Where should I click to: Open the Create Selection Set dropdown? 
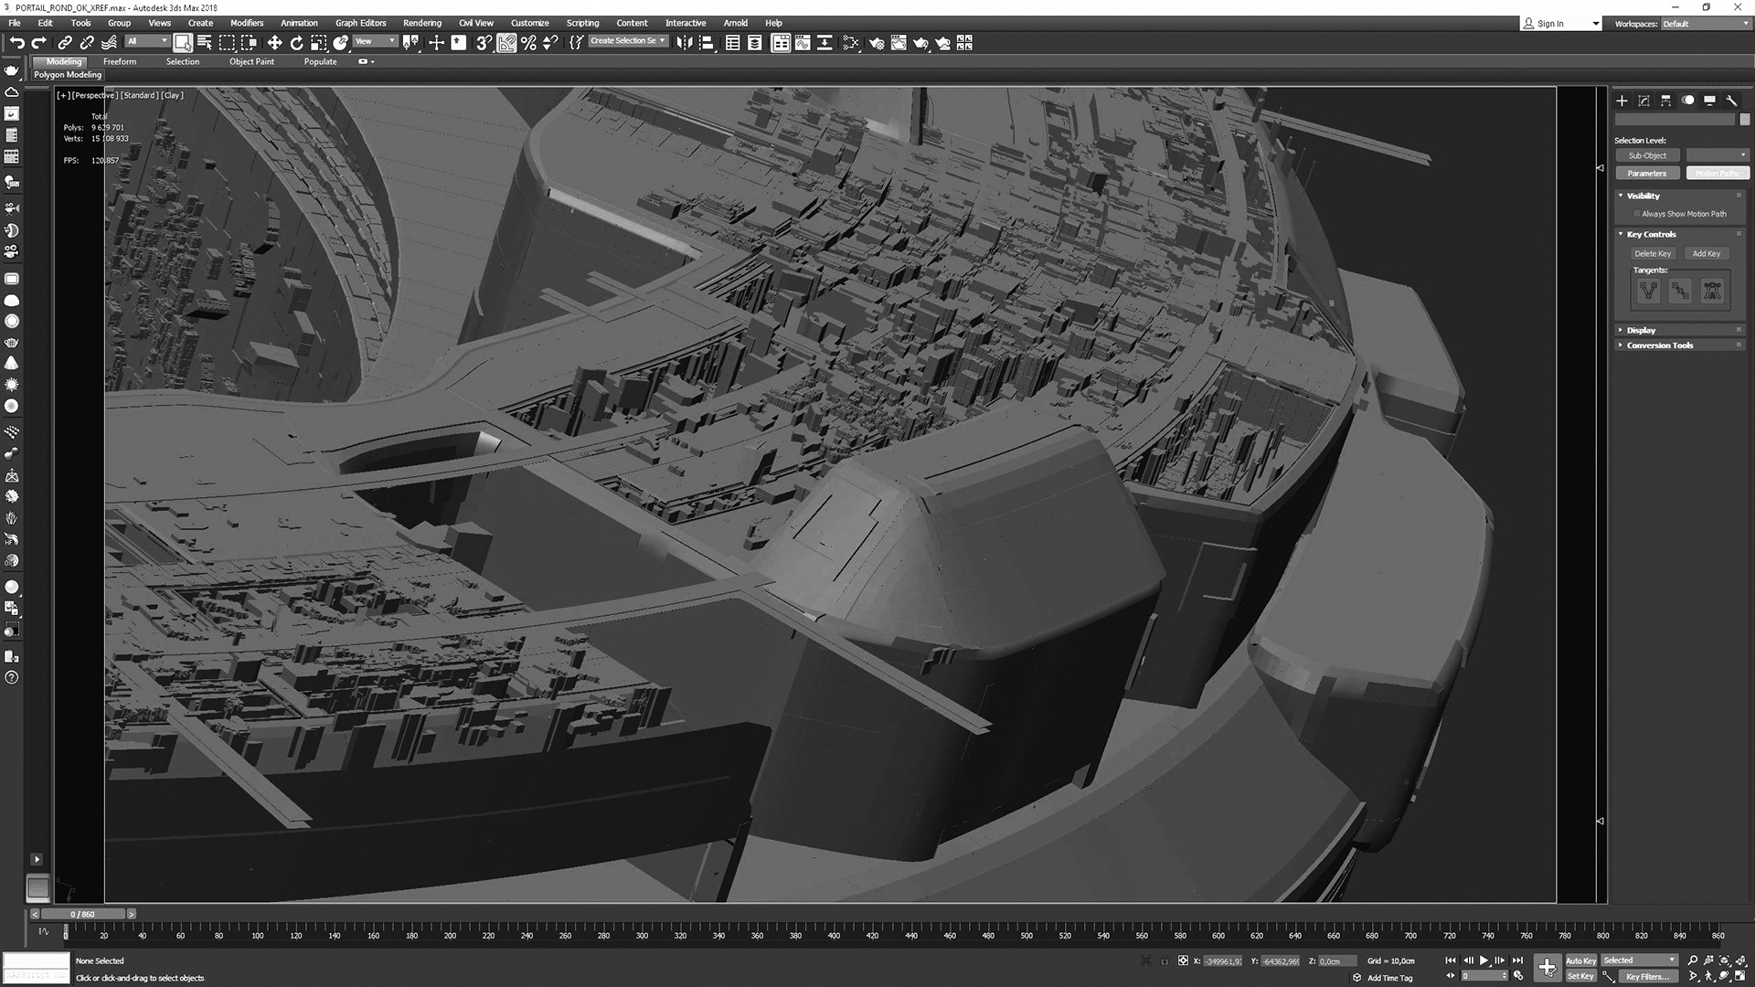662,41
